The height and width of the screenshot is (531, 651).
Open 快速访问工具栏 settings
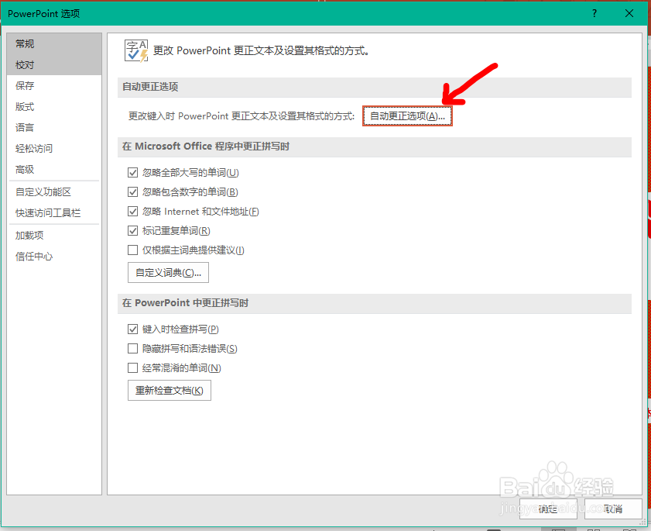click(54, 213)
